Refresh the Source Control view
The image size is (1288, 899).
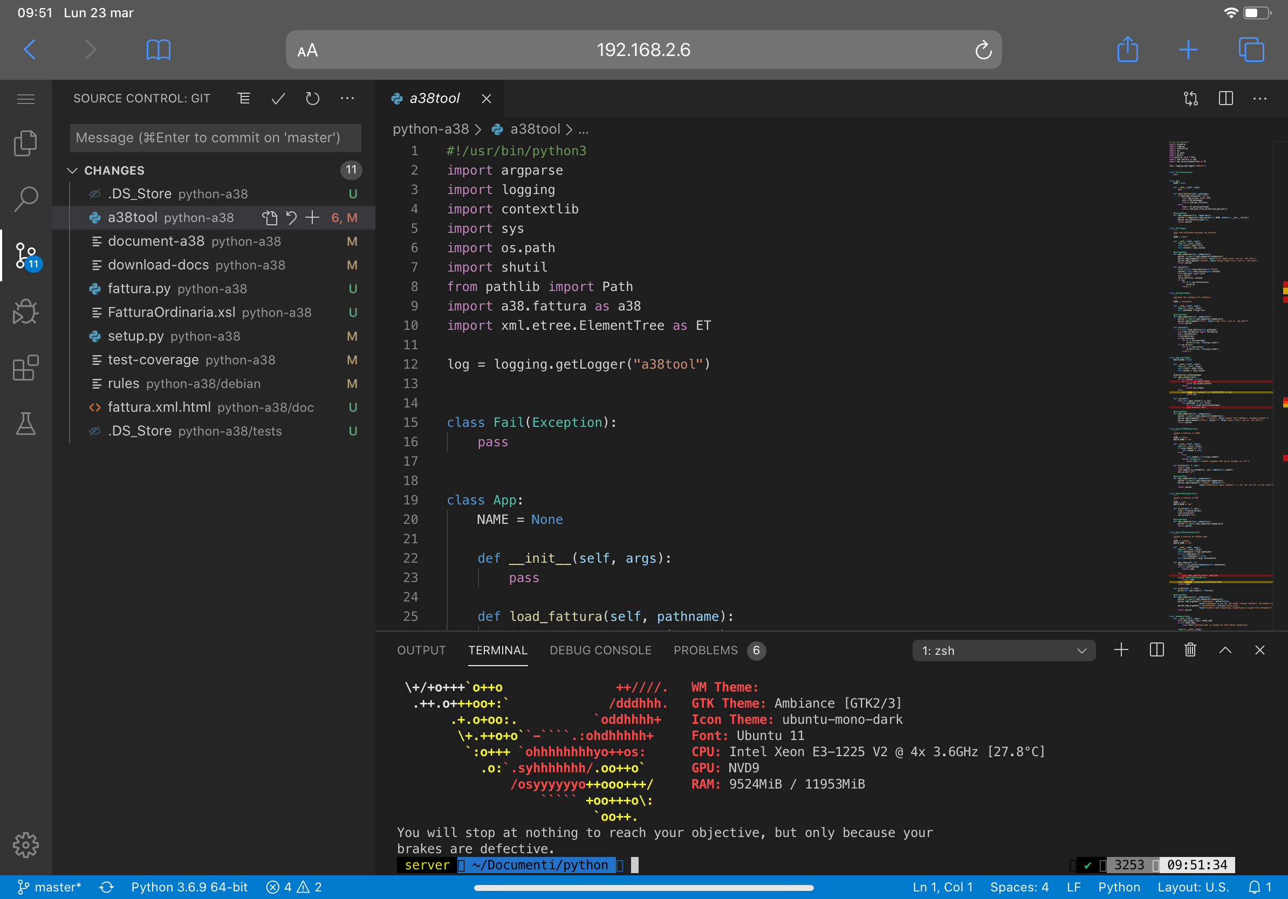(312, 98)
